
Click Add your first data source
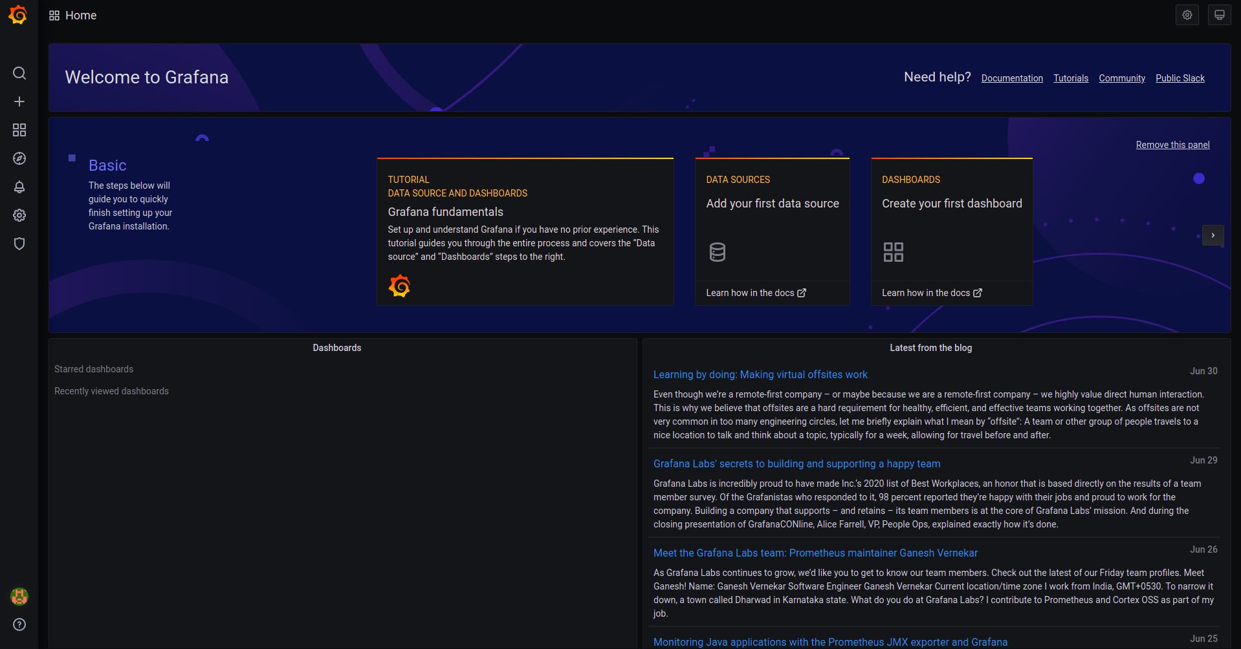click(773, 204)
